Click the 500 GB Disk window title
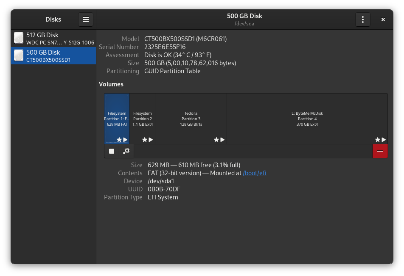 pos(244,16)
